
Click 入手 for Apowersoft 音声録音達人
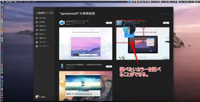point(109,67)
